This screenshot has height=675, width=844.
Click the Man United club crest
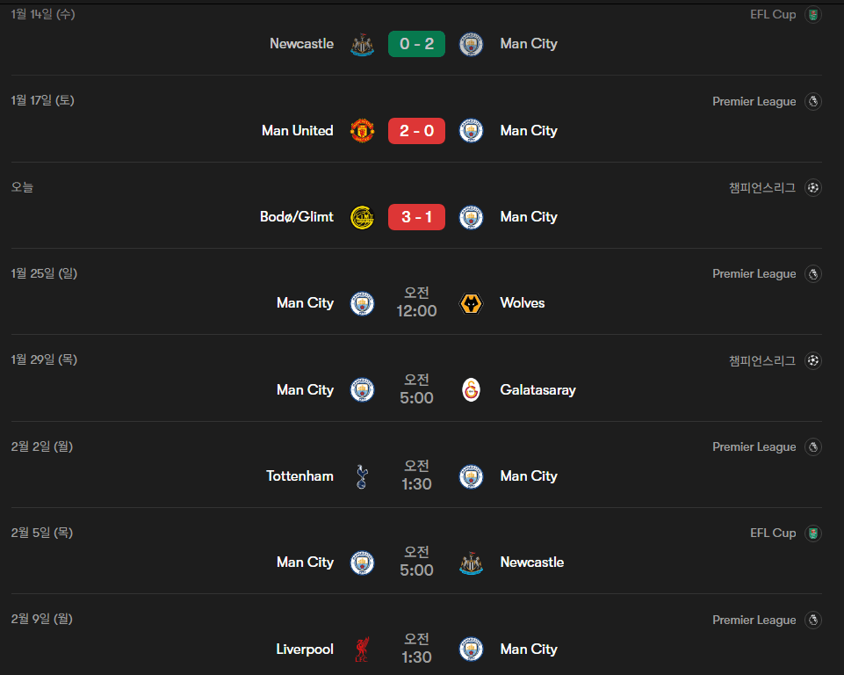pos(362,131)
